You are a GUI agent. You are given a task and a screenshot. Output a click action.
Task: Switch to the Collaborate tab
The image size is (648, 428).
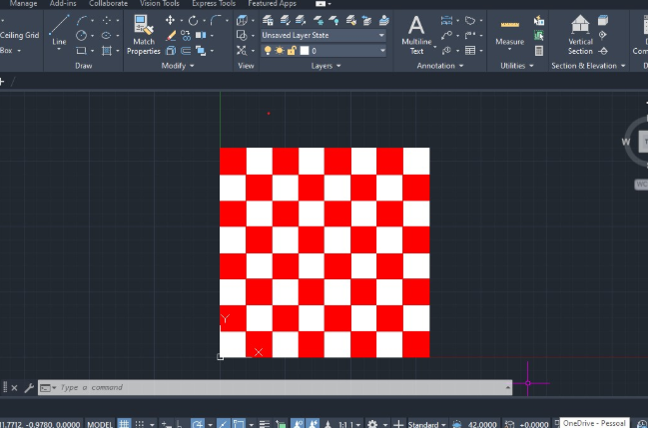coord(108,4)
